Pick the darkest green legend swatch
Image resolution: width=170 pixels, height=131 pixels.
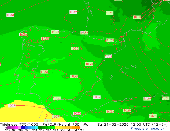pos(40,128)
